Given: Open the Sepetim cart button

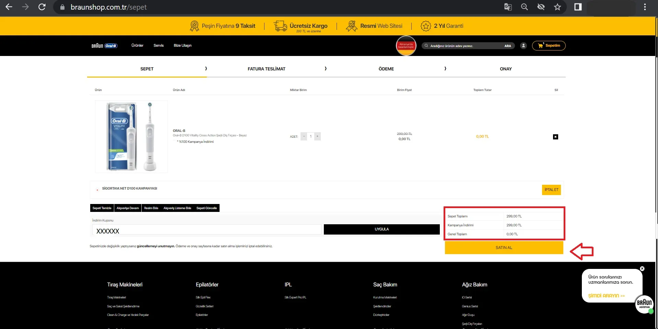Looking at the screenshot, I should point(549,46).
